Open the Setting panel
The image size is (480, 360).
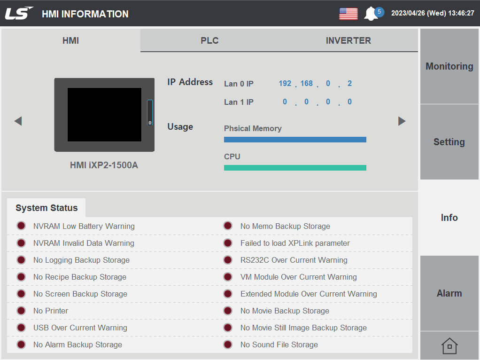pyautogui.click(x=449, y=142)
